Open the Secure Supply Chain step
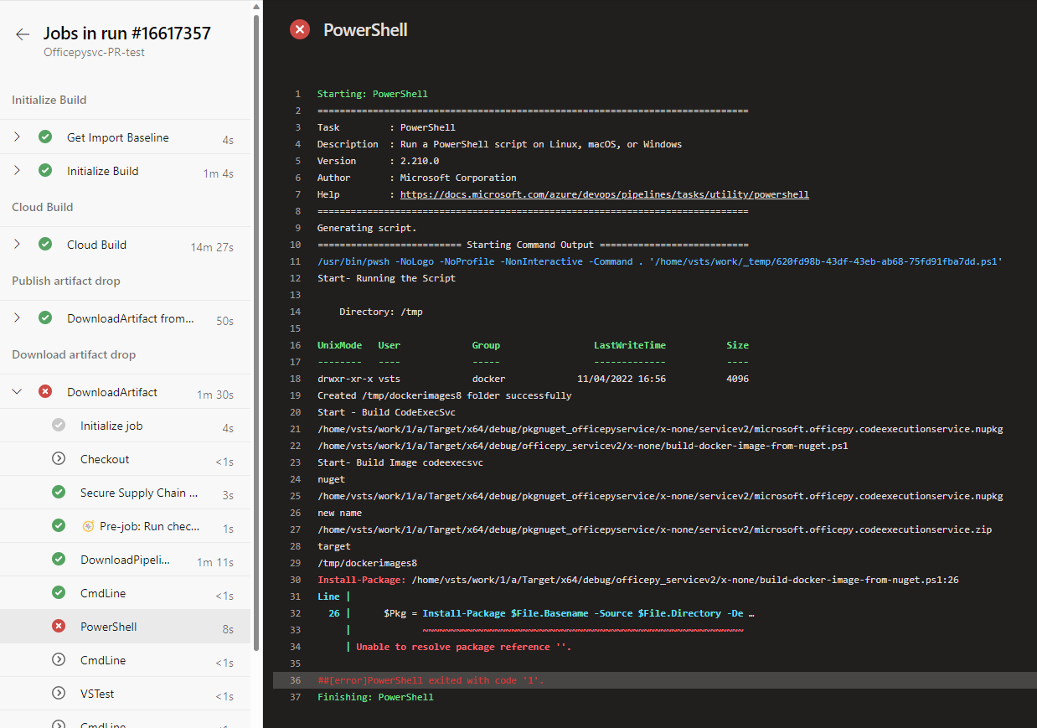This screenshot has height=728, width=1037. [x=125, y=493]
